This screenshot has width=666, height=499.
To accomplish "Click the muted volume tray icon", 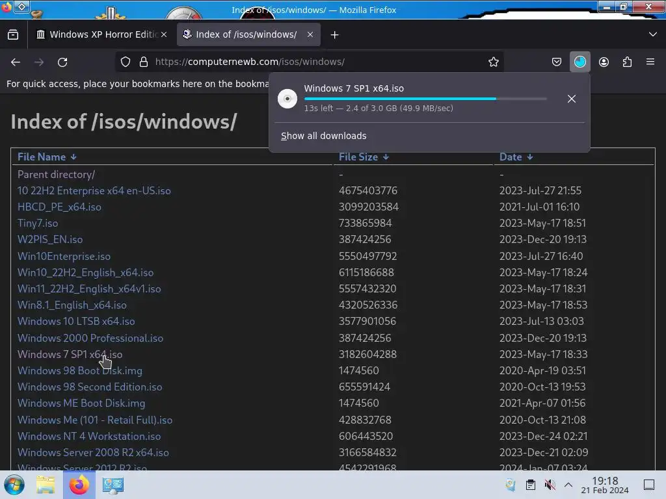I will (x=550, y=485).
